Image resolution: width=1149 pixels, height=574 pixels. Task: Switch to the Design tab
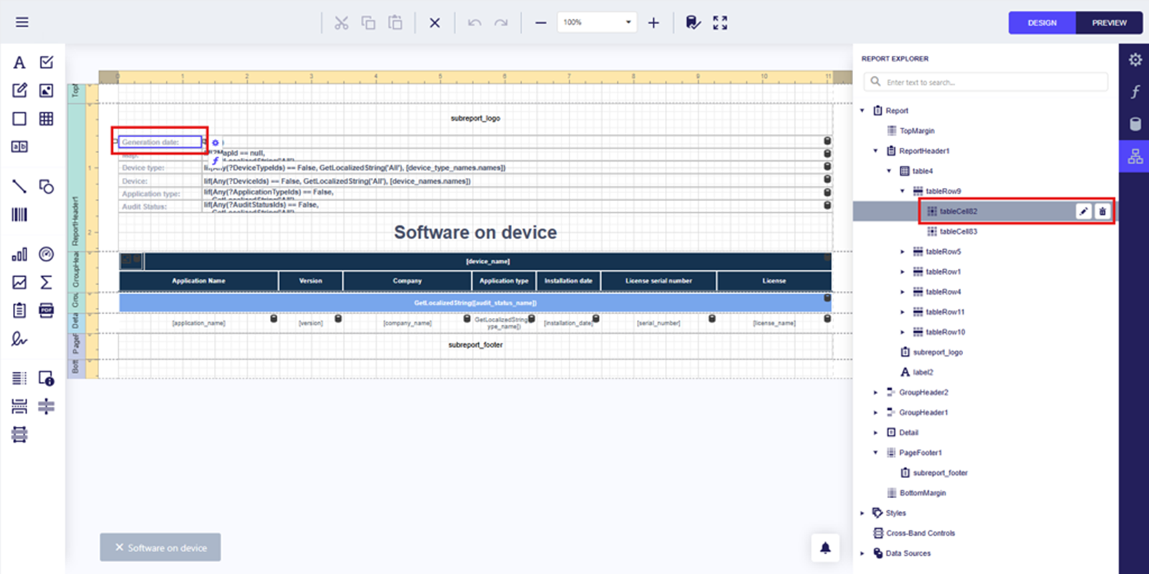click(x=1042, y=23)
